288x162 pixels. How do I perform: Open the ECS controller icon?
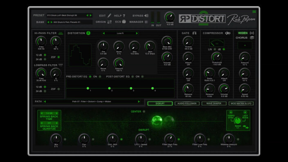point(124,22)
